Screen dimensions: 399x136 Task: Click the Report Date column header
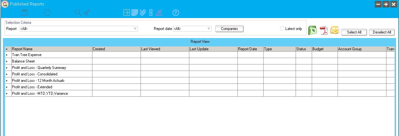[250, 49]
